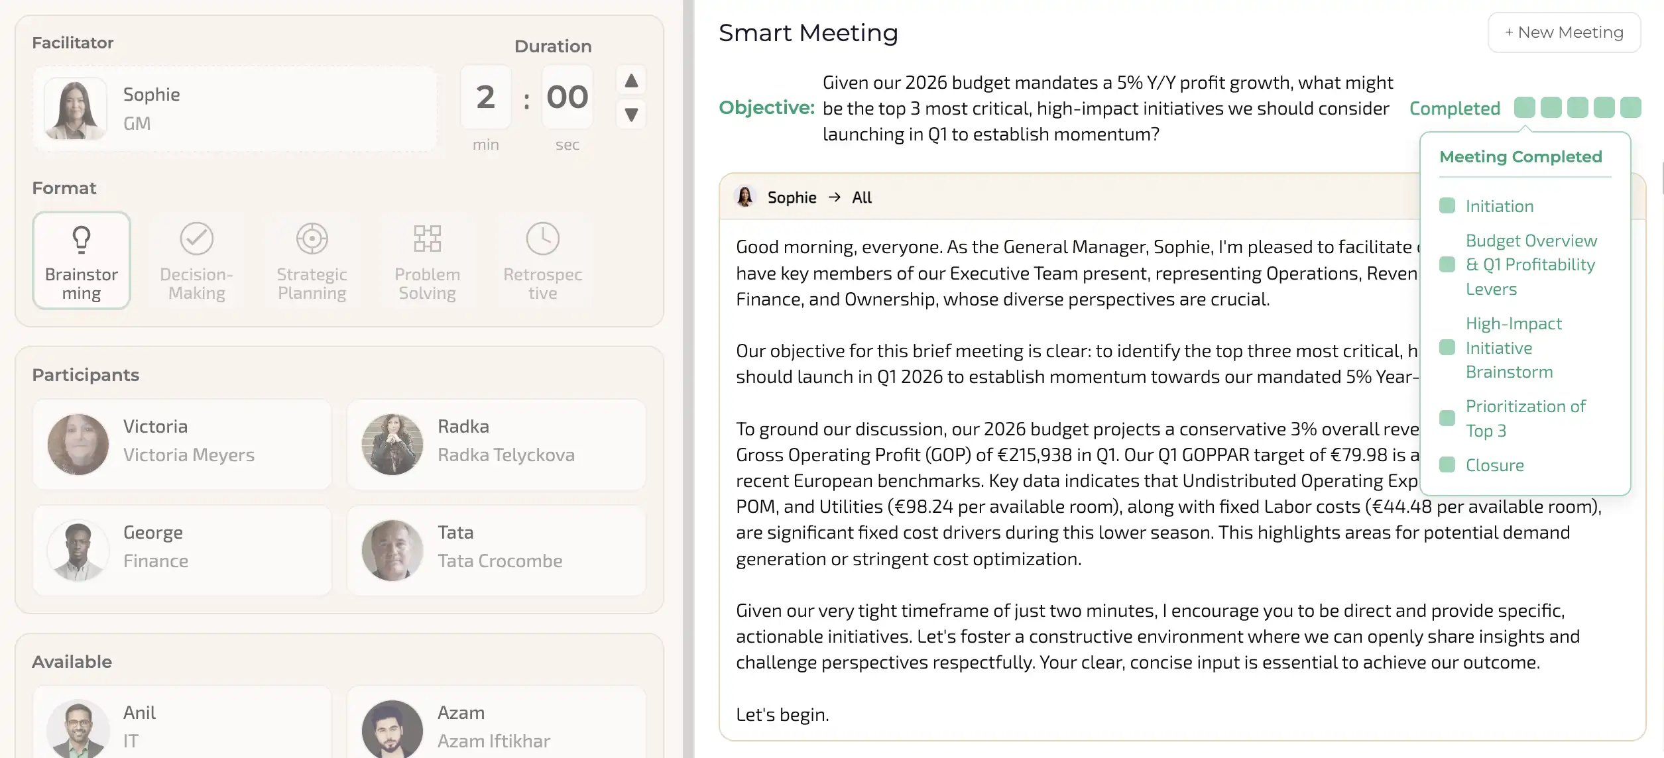The width and height of the screenshot is (1664, 758).
Task: Edit the seconds value 00
Action: click(x=567, y=97)
